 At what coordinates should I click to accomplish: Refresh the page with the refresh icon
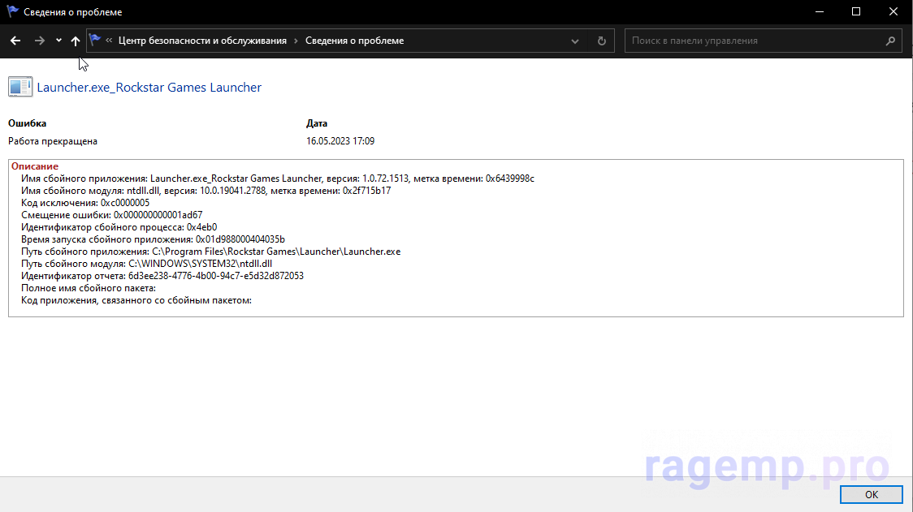click(x=601, y=41)
